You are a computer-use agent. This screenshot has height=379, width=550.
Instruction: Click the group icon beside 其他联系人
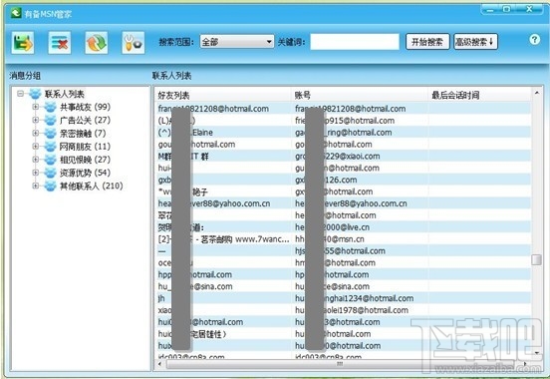(x=50, y=186)
